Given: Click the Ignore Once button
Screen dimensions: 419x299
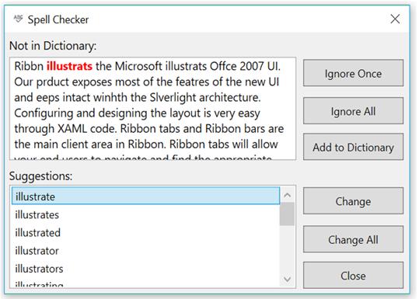Looking at the screenshot, I should (x=353, y=73).
